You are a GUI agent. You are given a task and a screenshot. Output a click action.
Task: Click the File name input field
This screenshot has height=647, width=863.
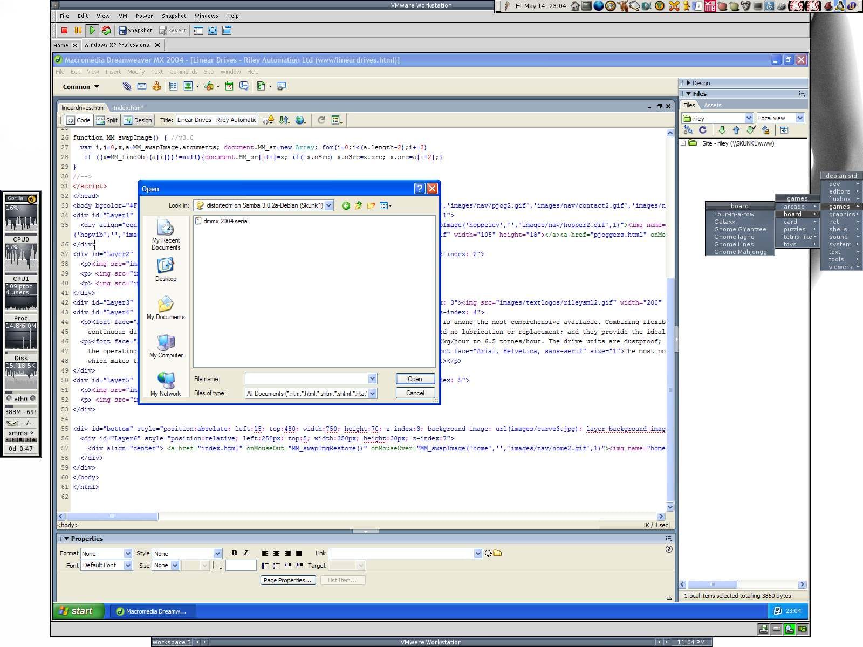click(x=306, y=379)
